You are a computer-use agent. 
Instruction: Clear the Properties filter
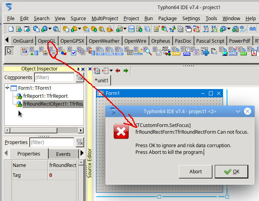click(x=80, y=142)
